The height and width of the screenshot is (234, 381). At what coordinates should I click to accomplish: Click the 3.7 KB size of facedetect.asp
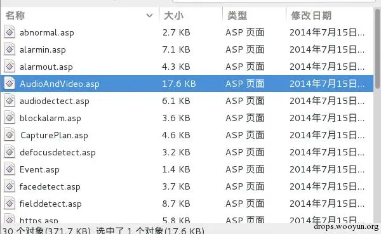click(x=176, y=186)
